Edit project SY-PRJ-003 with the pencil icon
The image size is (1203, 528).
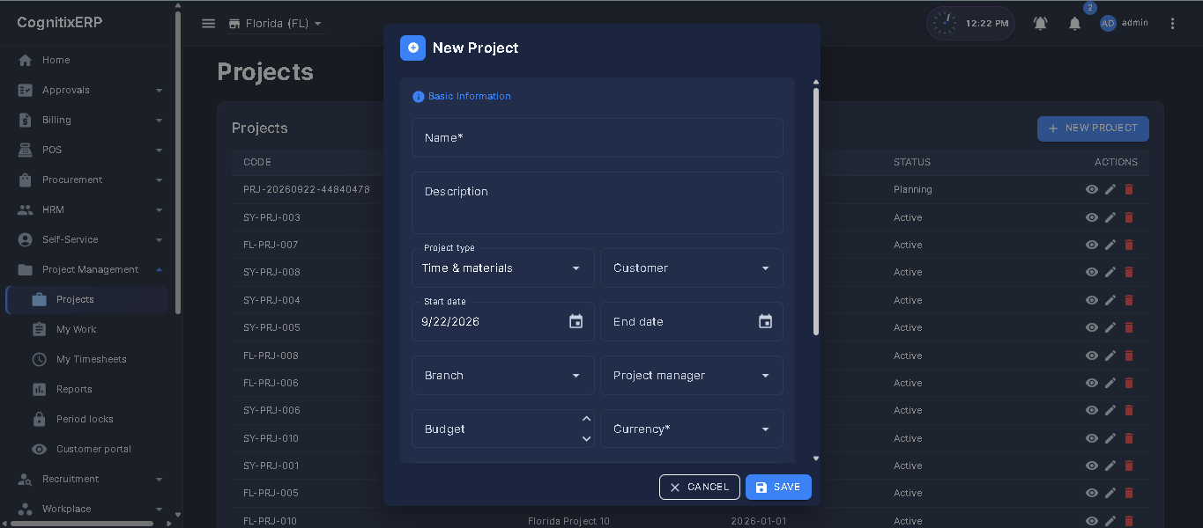(1110, 217)
